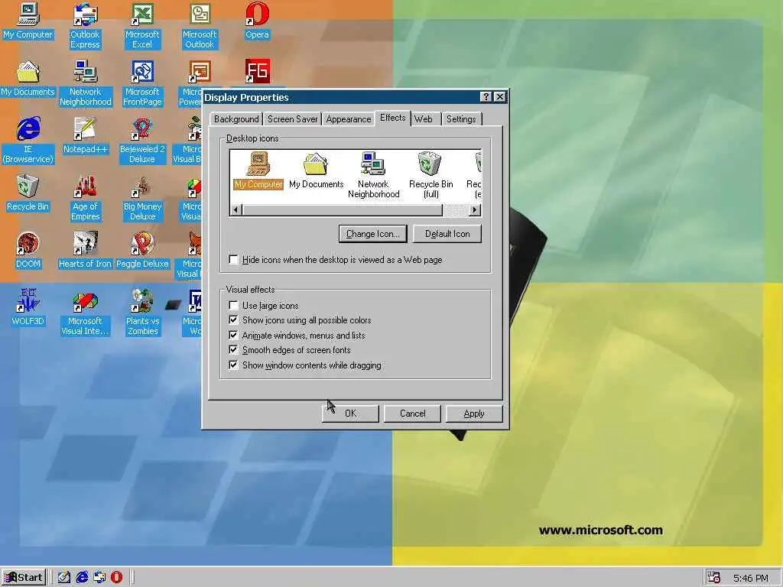Select the Plants vs Zombies desktop icon

(142, 313)
